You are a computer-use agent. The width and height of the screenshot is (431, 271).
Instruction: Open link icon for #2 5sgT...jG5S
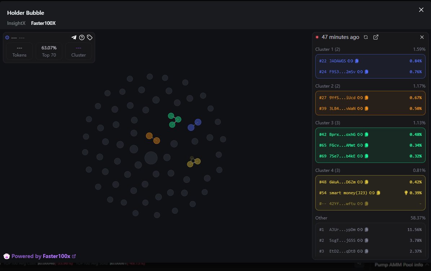click(x=360, y=240)
